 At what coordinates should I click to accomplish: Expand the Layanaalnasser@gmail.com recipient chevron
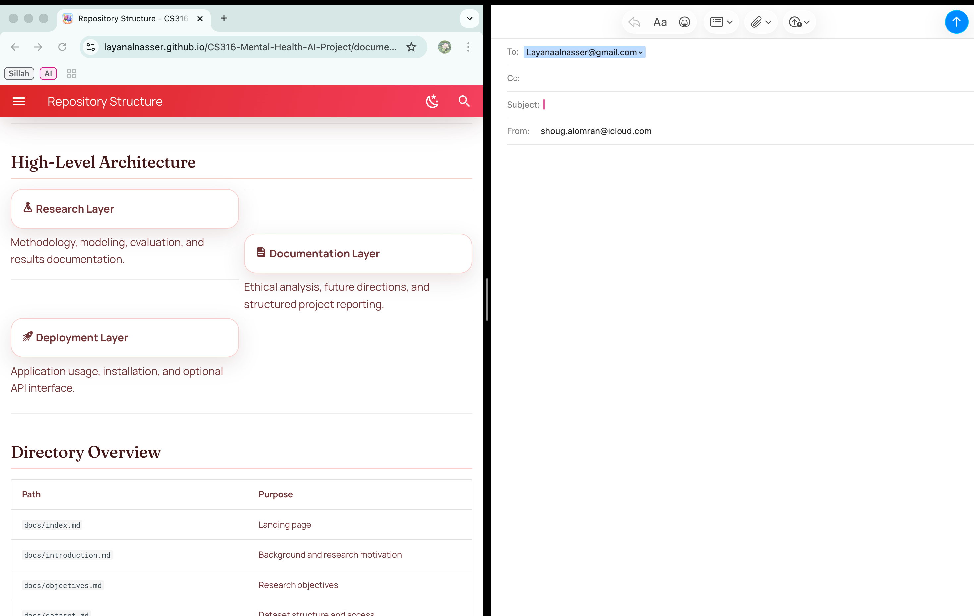641,53
